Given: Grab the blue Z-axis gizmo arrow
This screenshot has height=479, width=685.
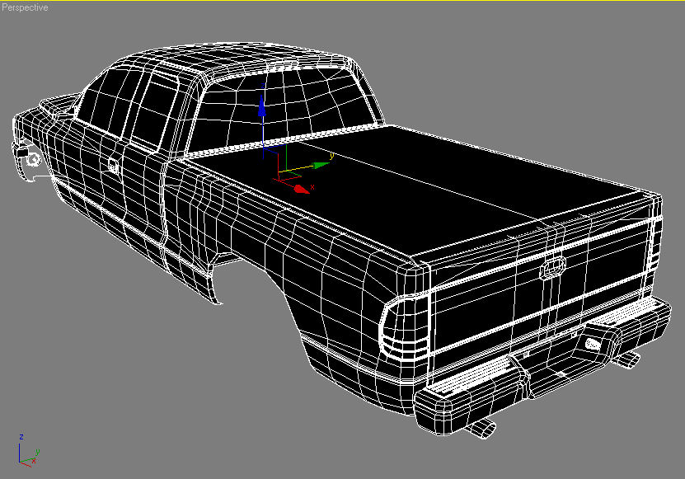Looking at the screenshot, I should click(261, 107).
